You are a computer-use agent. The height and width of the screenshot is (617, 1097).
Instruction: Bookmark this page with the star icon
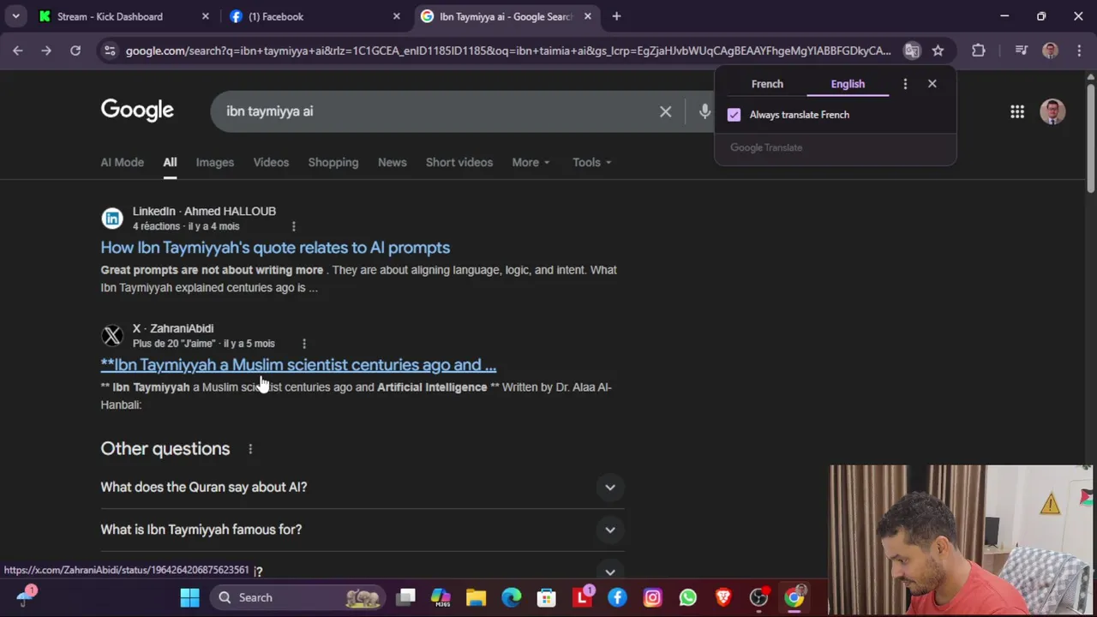(938, 51)
